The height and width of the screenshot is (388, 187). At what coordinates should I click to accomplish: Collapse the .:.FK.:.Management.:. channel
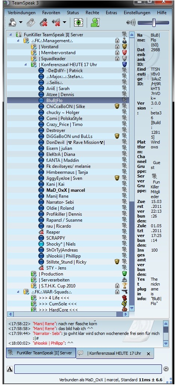[x=18, y=41]
